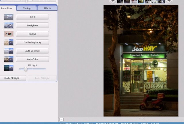Go to next photo with the right arrow
The height and width of the screenshot is (124, 184).
point(169,1)
